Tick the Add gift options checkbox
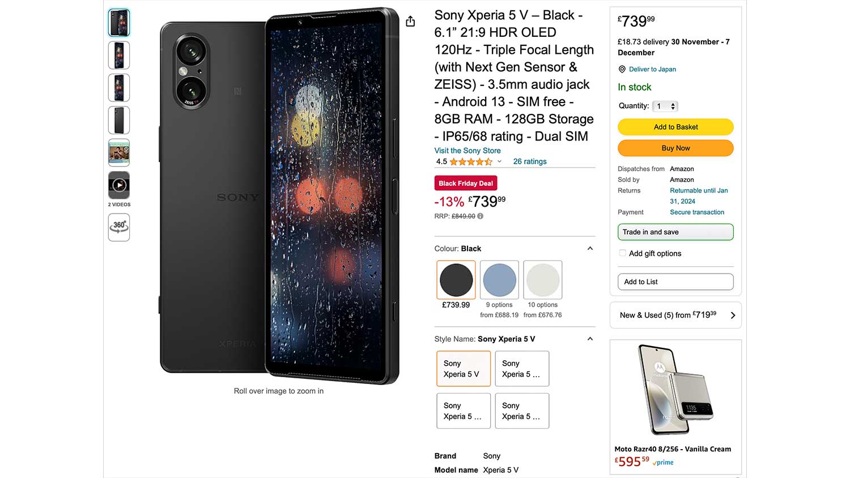The height and width of the screenshot is (478, 850). click(x=623, y=253)
